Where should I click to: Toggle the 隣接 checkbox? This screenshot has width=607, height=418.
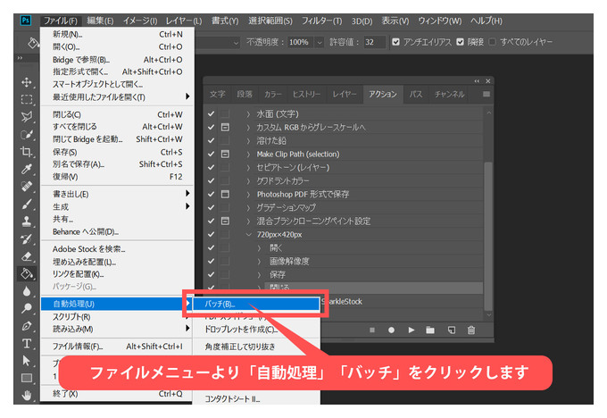pos(460,42)
